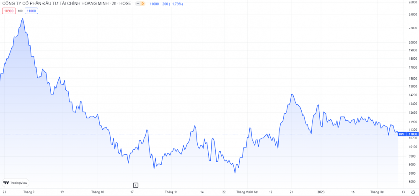This screenshot has width=419, height=196.
Task: Click the 18000 price axis label
Action: click(x=413, y=59)
